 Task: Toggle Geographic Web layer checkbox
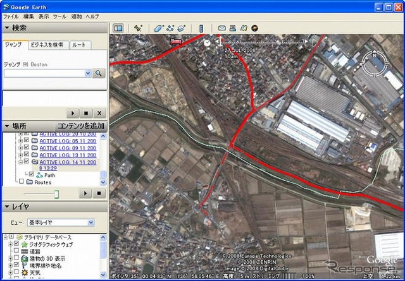(x=16, y=243)
